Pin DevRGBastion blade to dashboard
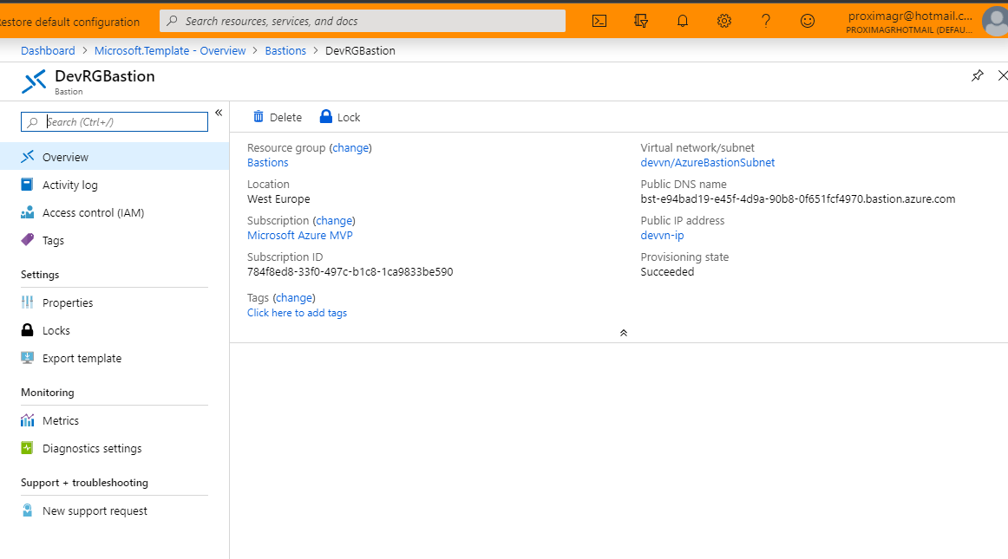The image size is (1008, 559). click(x=977, y=75)
